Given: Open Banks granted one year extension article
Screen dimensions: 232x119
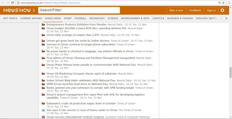Looking at the screenshot, I should pos(90,88).
